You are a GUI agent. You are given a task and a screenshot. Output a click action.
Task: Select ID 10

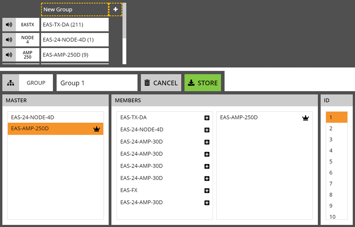tap(337, 216)
